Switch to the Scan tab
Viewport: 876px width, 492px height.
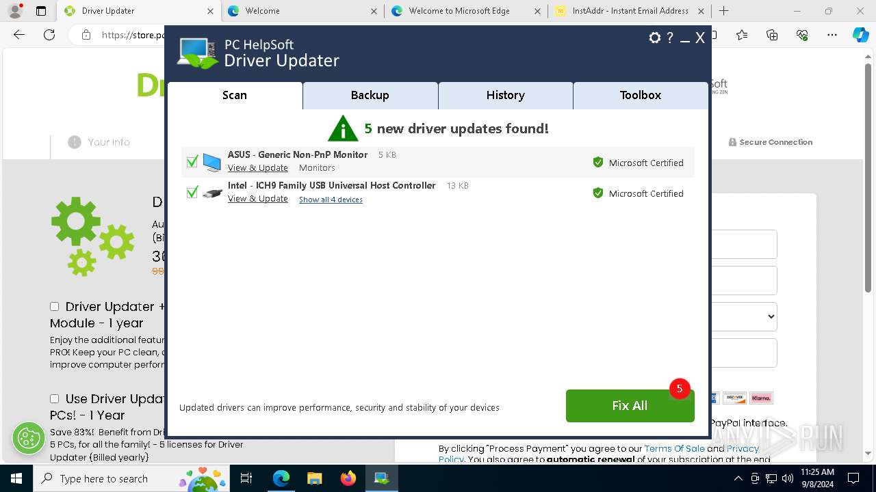pos(235,96)
